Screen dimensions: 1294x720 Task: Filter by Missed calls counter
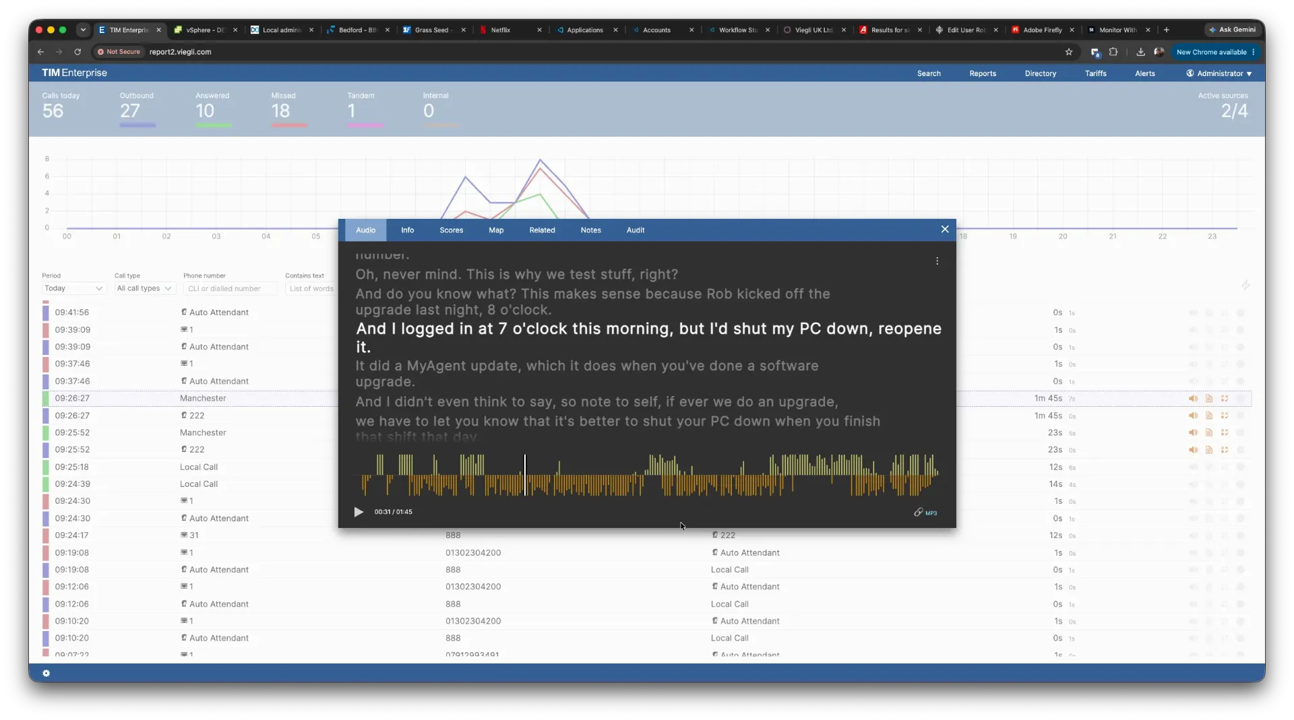(288, 108)
